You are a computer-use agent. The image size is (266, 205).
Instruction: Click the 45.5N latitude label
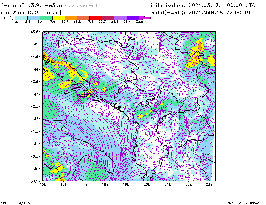click(36, 32)
